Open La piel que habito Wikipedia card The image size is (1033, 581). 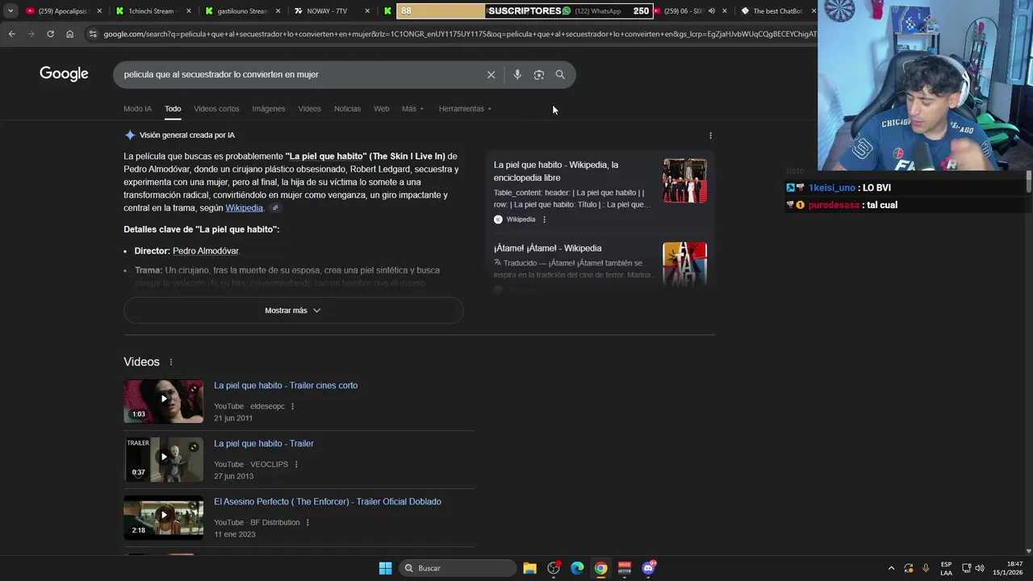coord(556,171)
